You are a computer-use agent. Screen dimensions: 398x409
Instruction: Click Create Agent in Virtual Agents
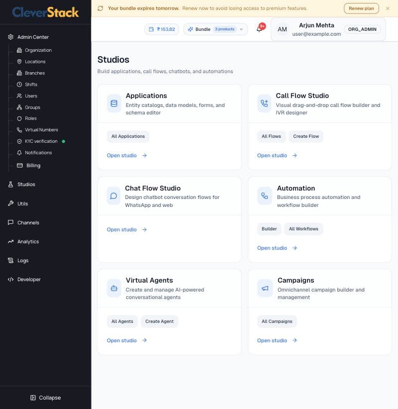click(x=159, y=321)
